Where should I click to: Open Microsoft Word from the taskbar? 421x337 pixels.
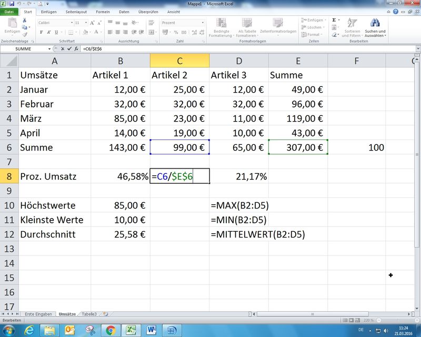pos(150,330)
